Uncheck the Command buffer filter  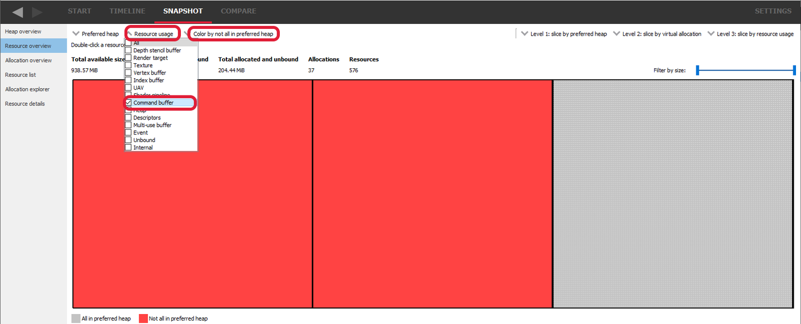pyautogui.click(x=128, y=102)
